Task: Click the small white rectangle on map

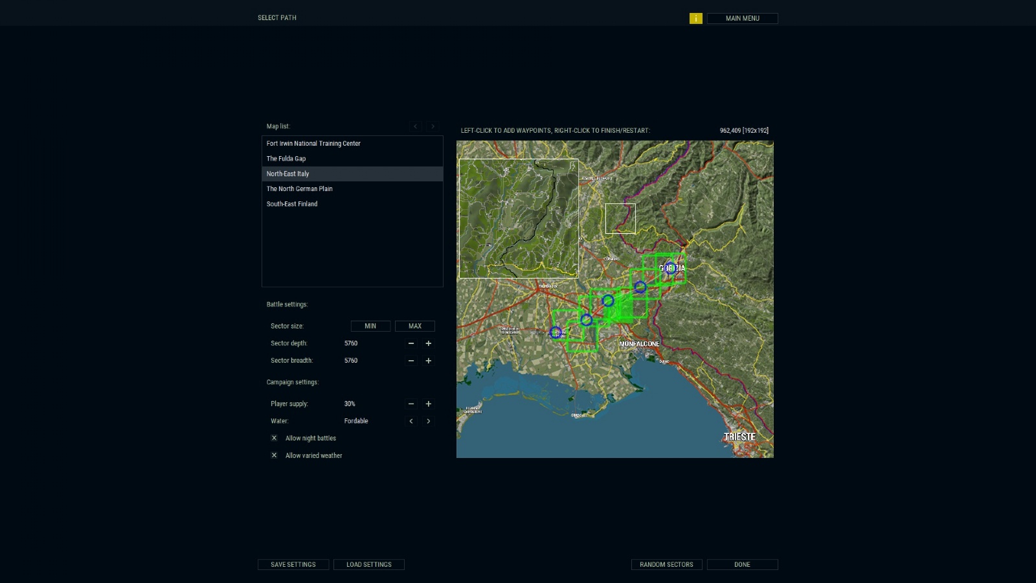Action: (x=620, y=218)
